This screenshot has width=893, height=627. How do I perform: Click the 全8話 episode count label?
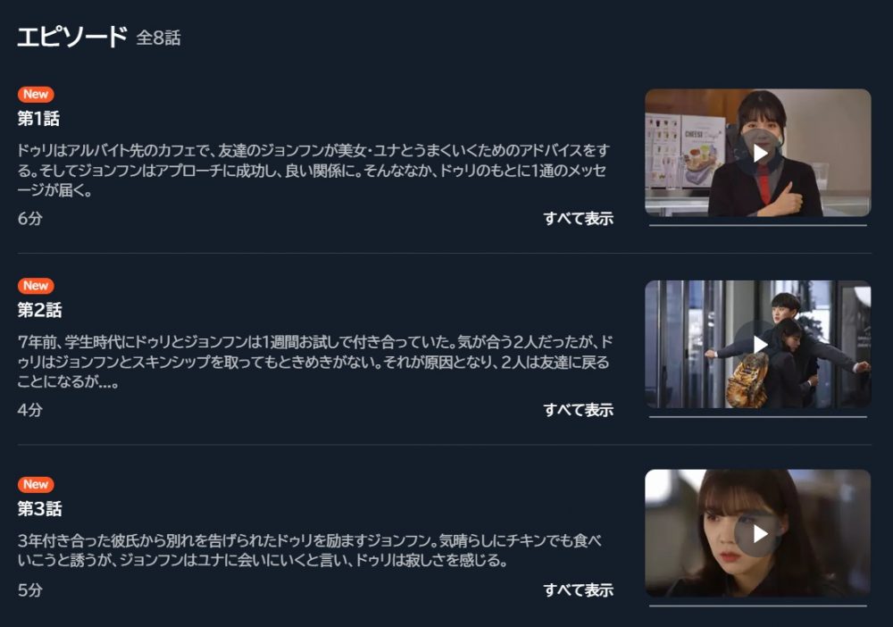(x=158, y=38)
